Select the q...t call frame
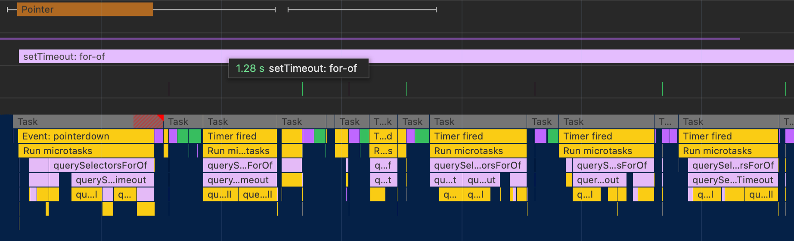794x241 pixels. (x=383, y=180)
